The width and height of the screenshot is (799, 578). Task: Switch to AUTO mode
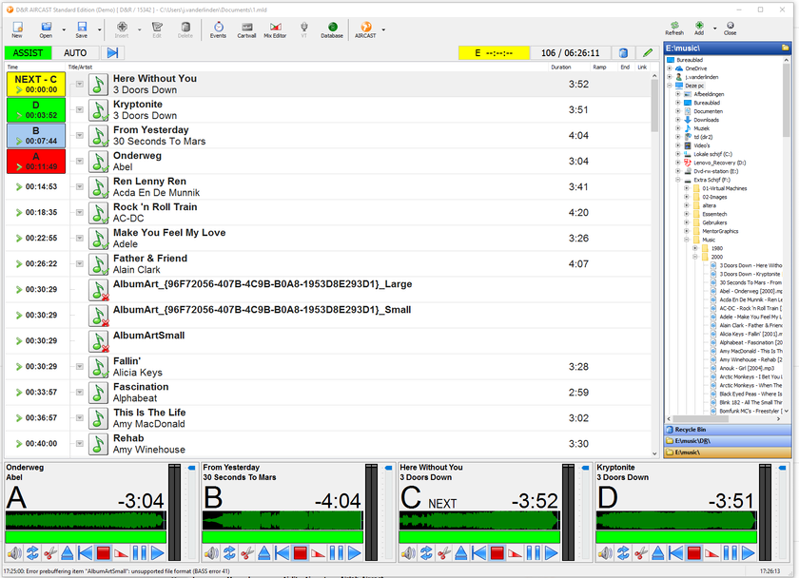[75, 53]
